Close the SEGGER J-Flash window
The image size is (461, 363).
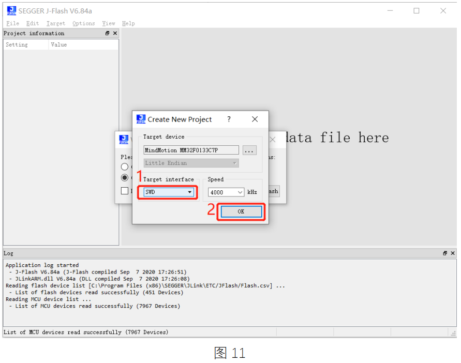[x=443, y=11]
